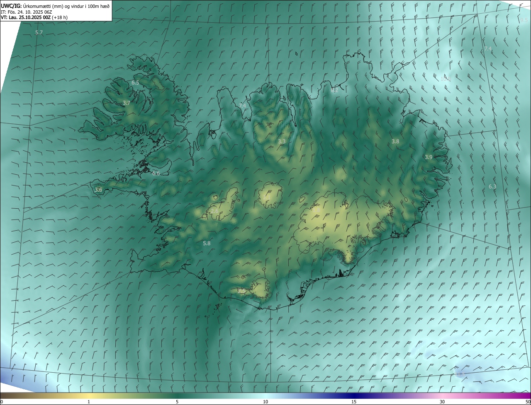Click the 9.5 value in the top-right corner
Image resolution: width=531 pixels, height=405 pixels.
point(524,20)
